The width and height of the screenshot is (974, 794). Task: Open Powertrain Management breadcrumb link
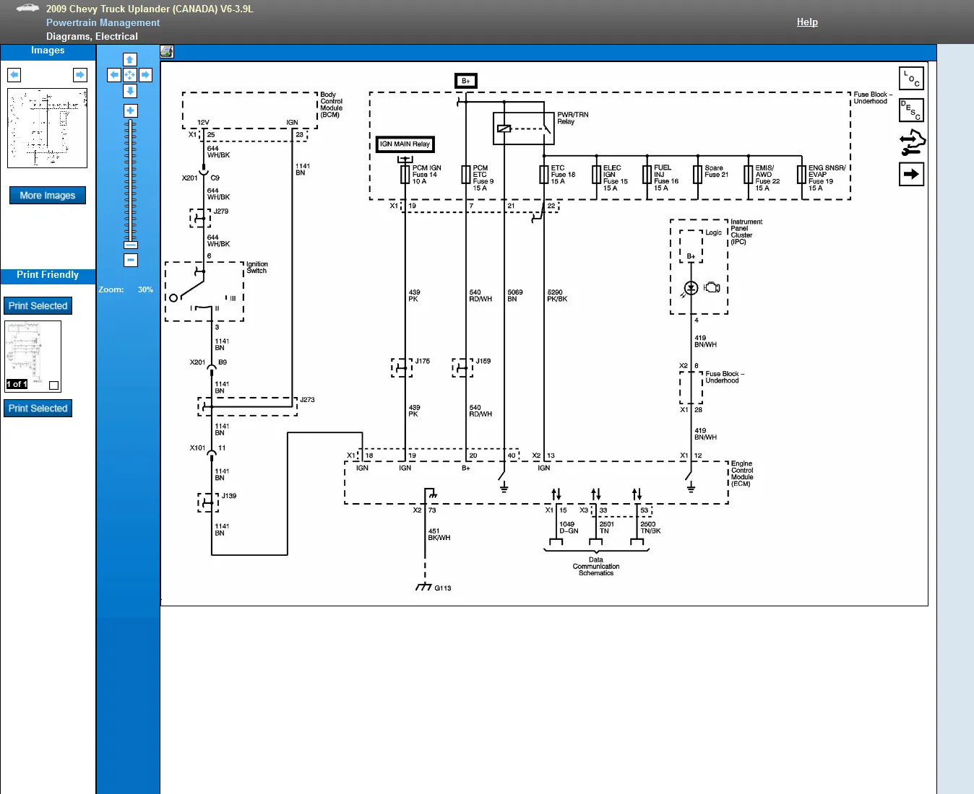pos(103,22)
